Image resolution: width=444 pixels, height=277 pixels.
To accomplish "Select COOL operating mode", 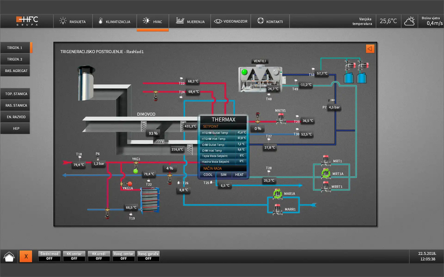I will click(x=208, y=175).
